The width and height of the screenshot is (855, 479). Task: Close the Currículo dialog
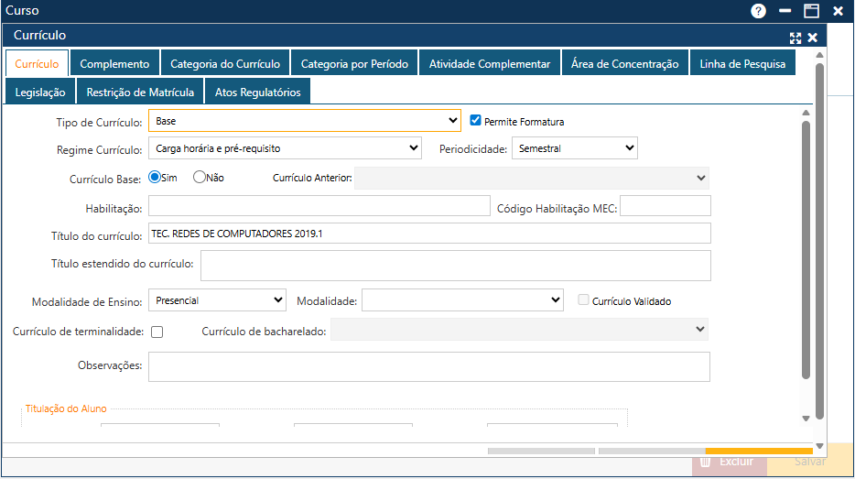(x=812, y=38)
